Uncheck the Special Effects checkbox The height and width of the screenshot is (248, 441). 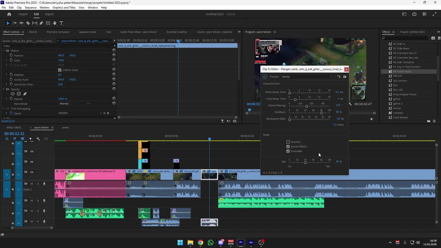[288, 146]
